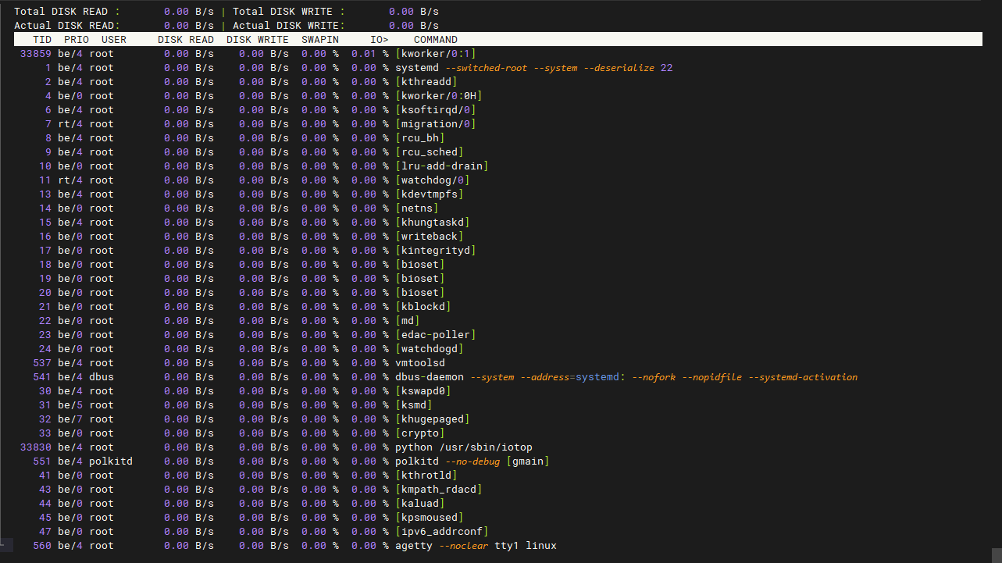1002x563 pixels.
Task: Click the DISK WRITE column header
Action: (258, 40)
